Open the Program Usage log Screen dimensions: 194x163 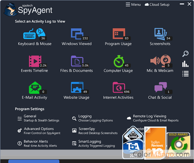(x=118, y=37)
